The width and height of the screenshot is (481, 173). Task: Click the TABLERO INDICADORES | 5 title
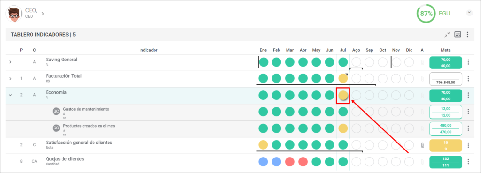point(43,35)
